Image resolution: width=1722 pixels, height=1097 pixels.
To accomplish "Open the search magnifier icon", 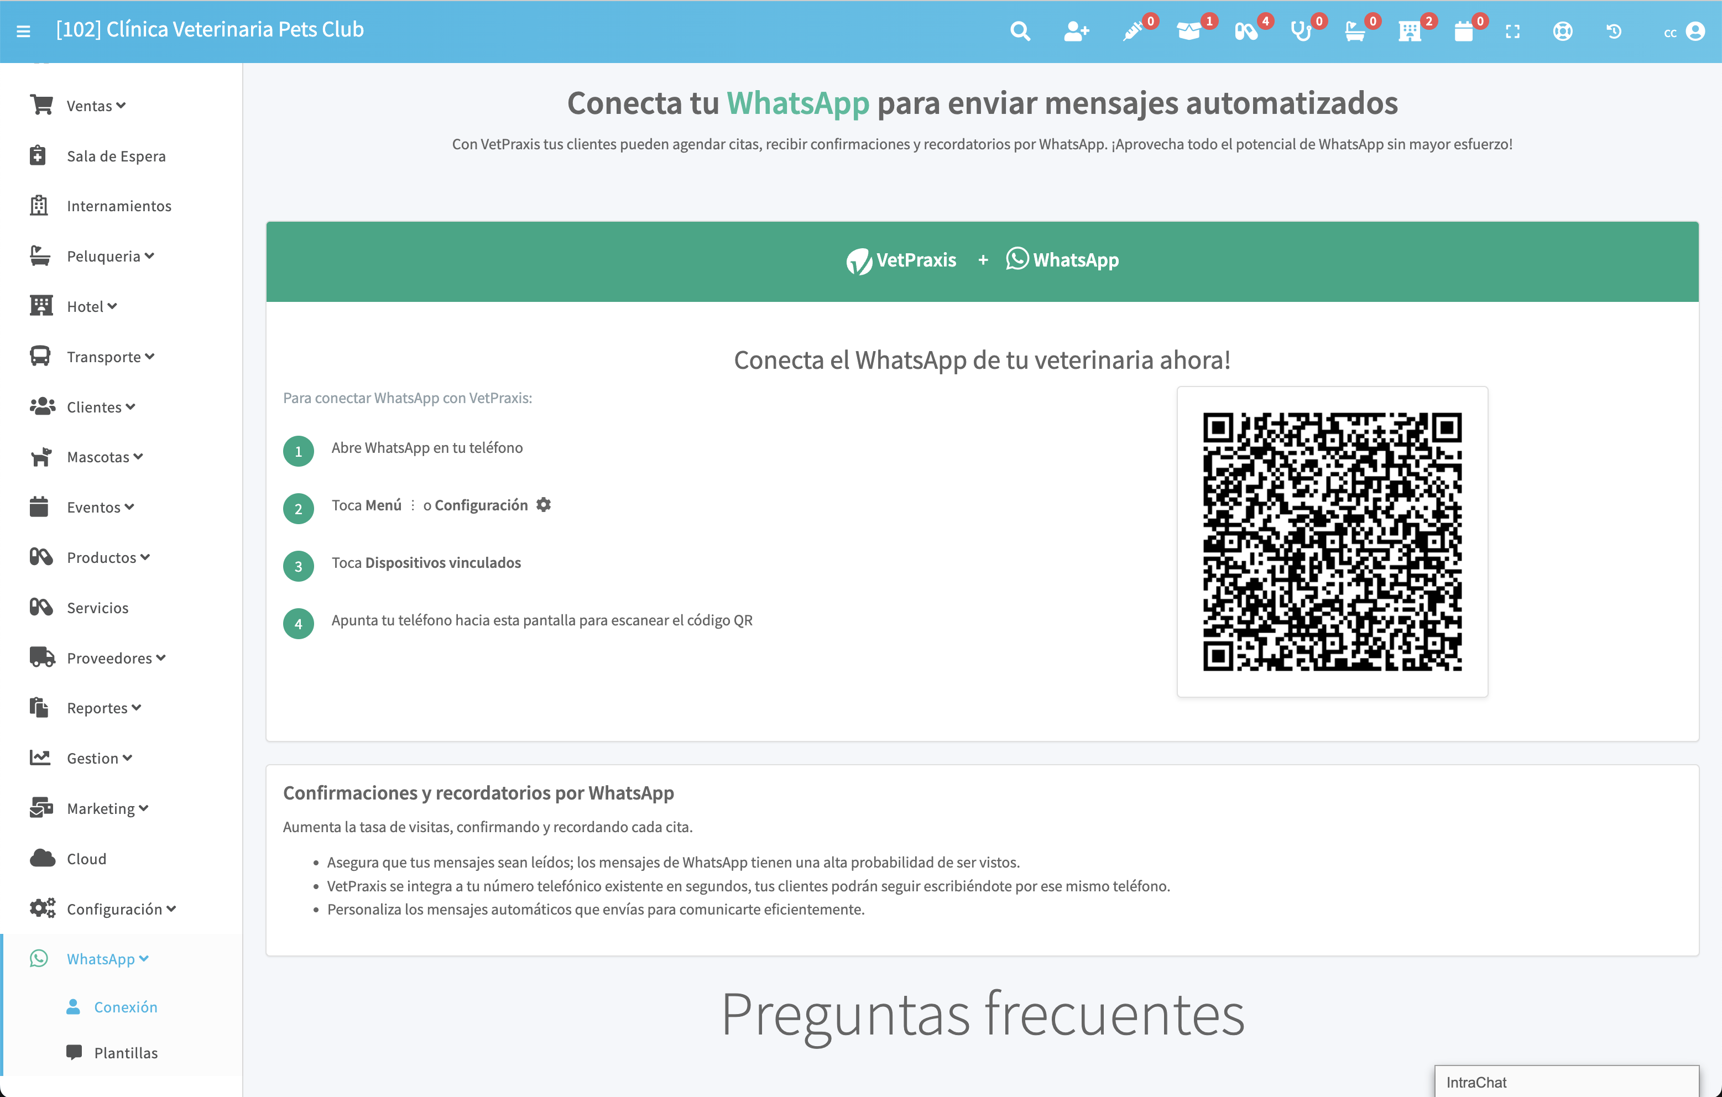I will click(x=1020, y=32).
